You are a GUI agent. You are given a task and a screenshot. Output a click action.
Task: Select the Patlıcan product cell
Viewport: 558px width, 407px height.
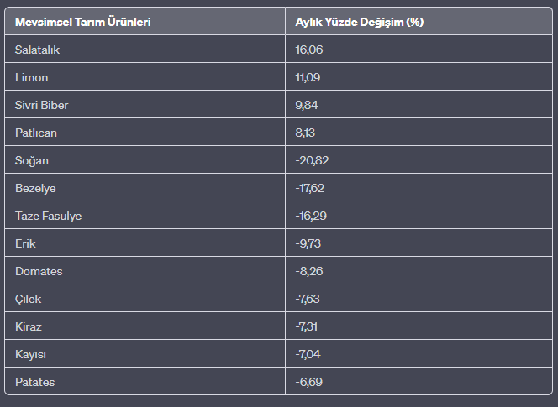tap(145, 133)
